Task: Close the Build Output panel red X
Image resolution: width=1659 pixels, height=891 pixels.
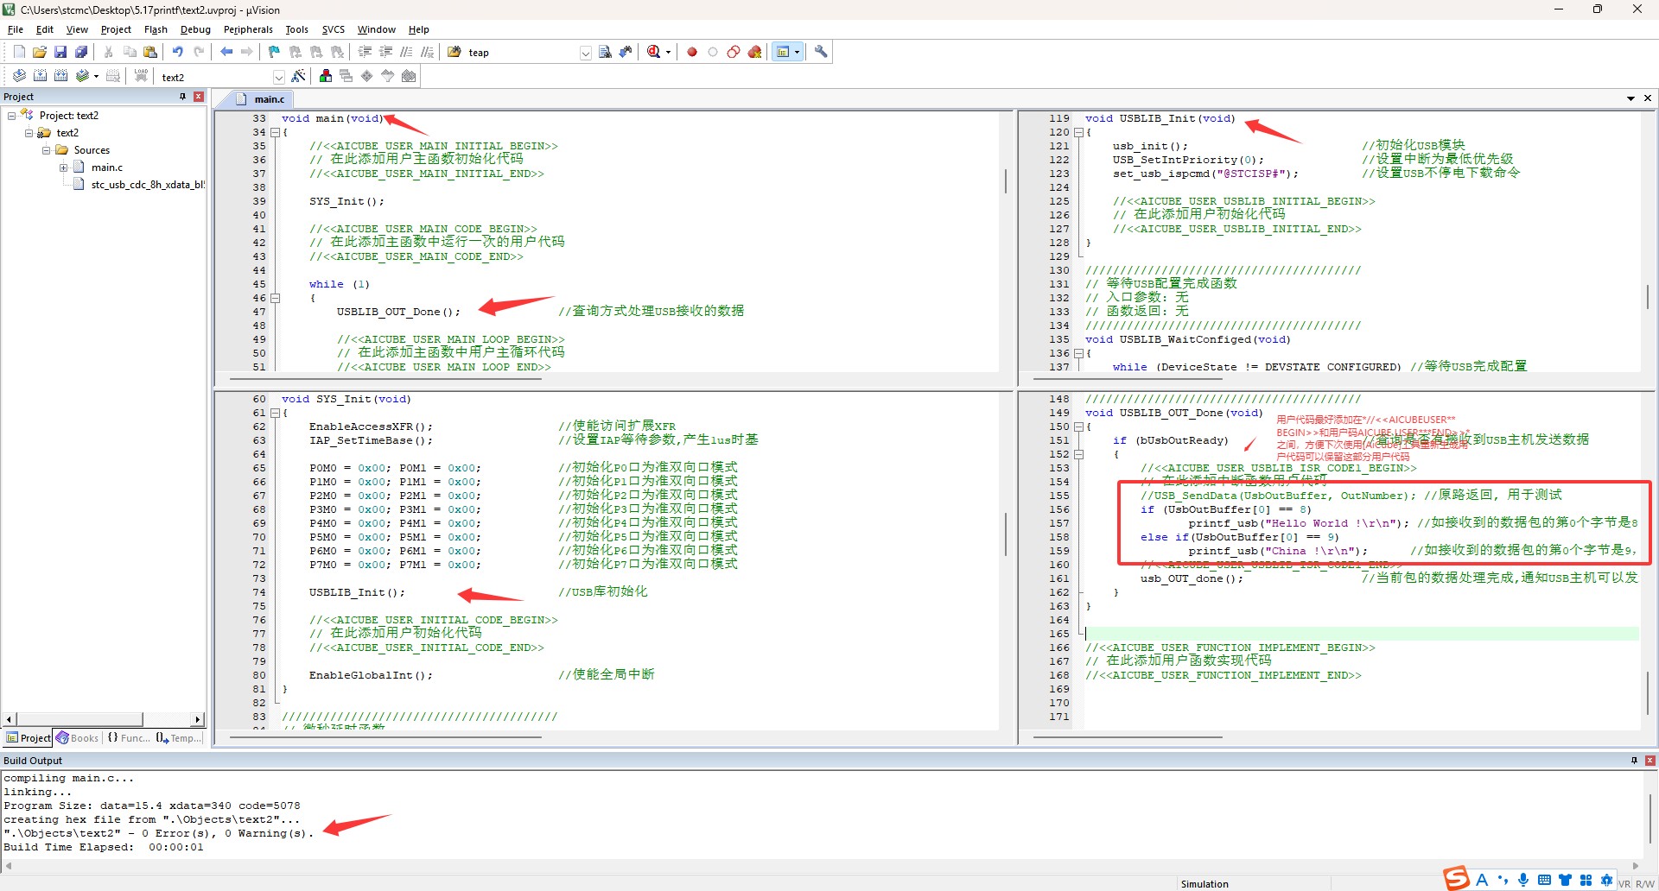Action: pyautogui.click(x=1650, y=761)
